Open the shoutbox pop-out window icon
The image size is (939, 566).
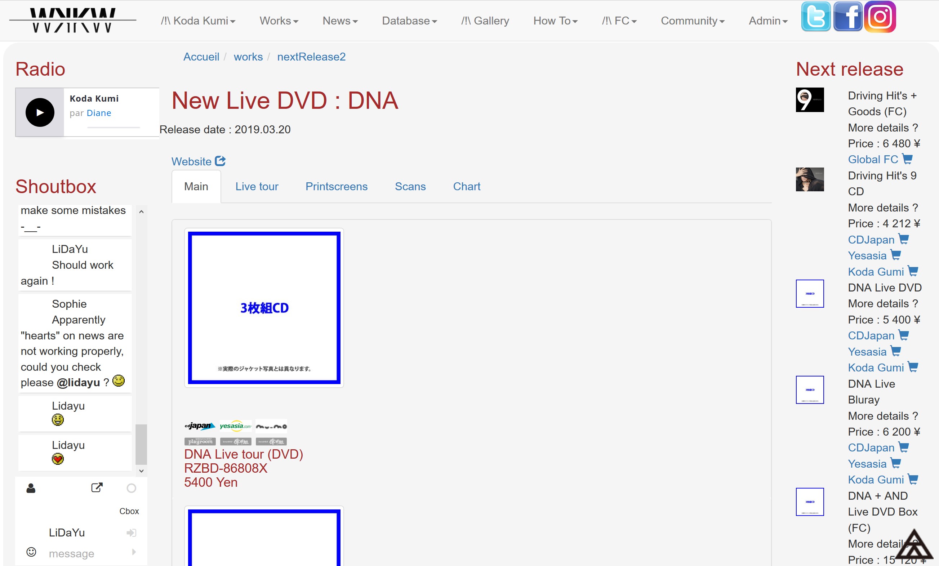coord(97,487)
